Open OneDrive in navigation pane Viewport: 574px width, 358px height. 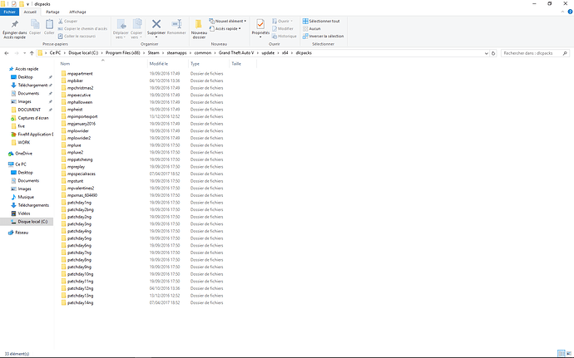(23, 153)
